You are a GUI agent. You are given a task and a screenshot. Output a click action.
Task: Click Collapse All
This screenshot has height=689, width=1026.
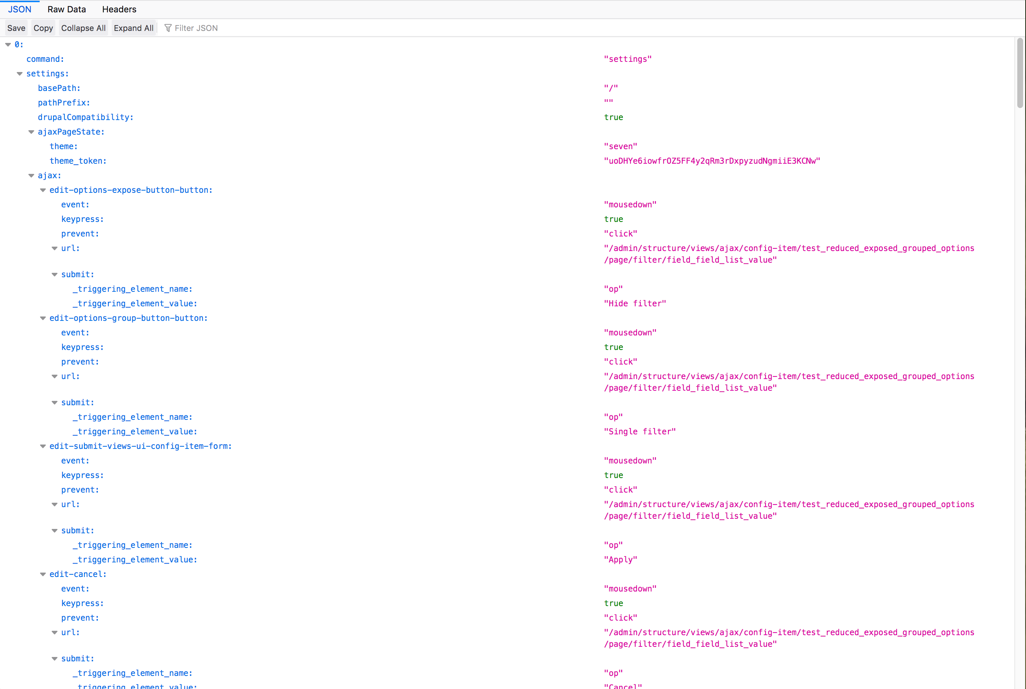coord(83,28)
